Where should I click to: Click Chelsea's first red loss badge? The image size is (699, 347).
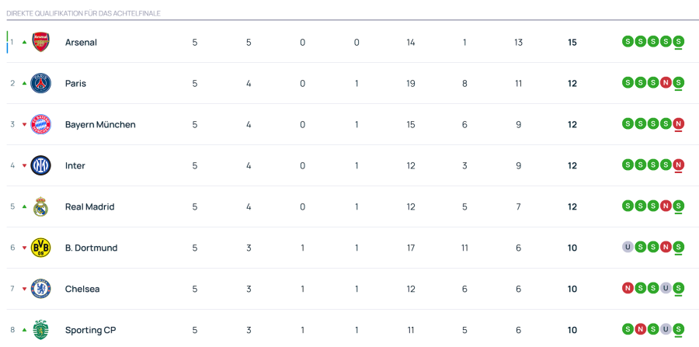[x=628, y=288]
